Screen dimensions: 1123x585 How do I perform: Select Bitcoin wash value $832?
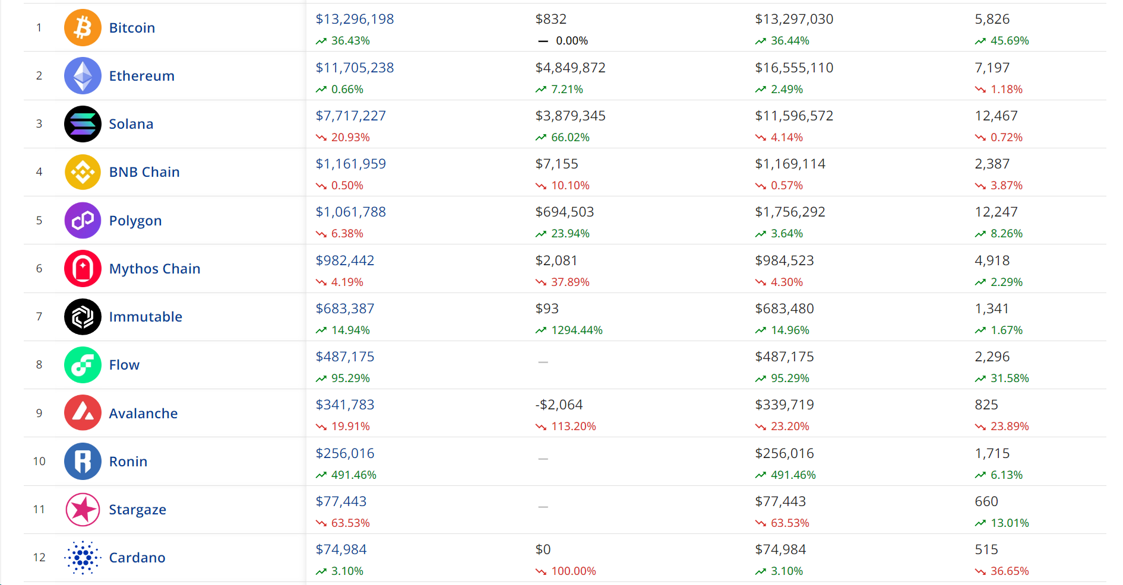tap(551, 19)
